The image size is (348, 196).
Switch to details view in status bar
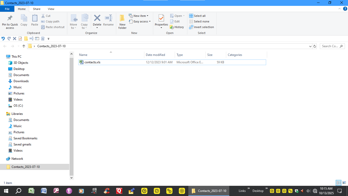pyautogui.click(x=339, y=183)
